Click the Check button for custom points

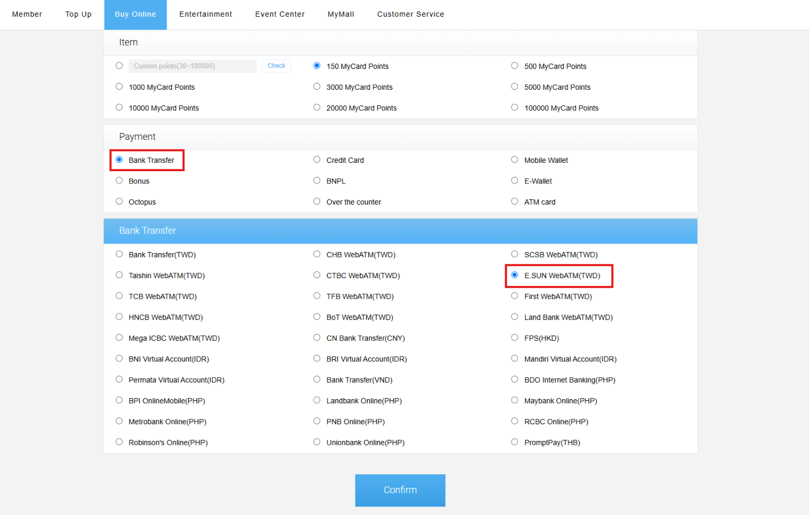tap(277, 66)
